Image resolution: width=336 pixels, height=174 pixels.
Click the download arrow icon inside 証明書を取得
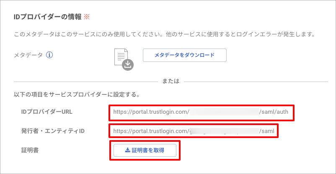tap(128, 150)
